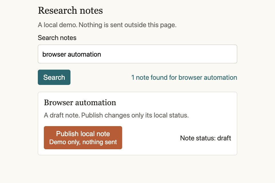This screenshot has width=275, height=183.
Task: Click the Publish local note button
Action: pyautogui.click(x=83, y=138)
